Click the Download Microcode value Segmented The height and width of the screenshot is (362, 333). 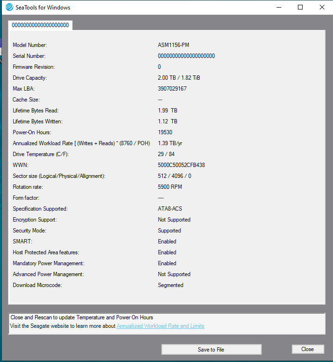click(x=171, y=285)
